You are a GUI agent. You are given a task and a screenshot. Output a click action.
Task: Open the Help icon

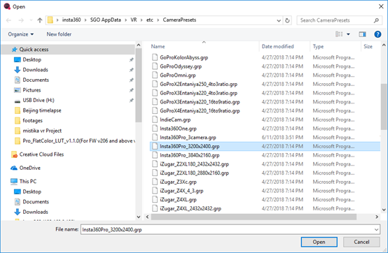(x=377, y=34)
